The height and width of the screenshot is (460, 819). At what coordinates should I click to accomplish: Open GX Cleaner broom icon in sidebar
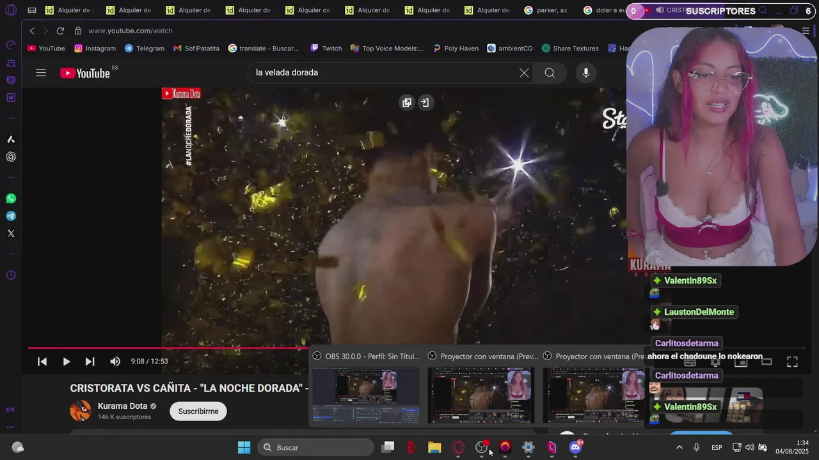(11, 63)
